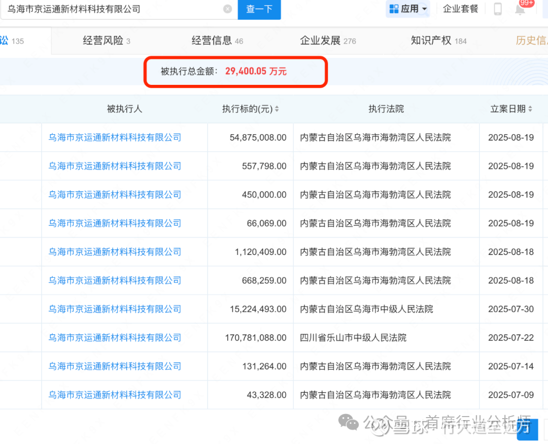
Task: Select the date 2025-07-30
Action: tap(511, 309)
